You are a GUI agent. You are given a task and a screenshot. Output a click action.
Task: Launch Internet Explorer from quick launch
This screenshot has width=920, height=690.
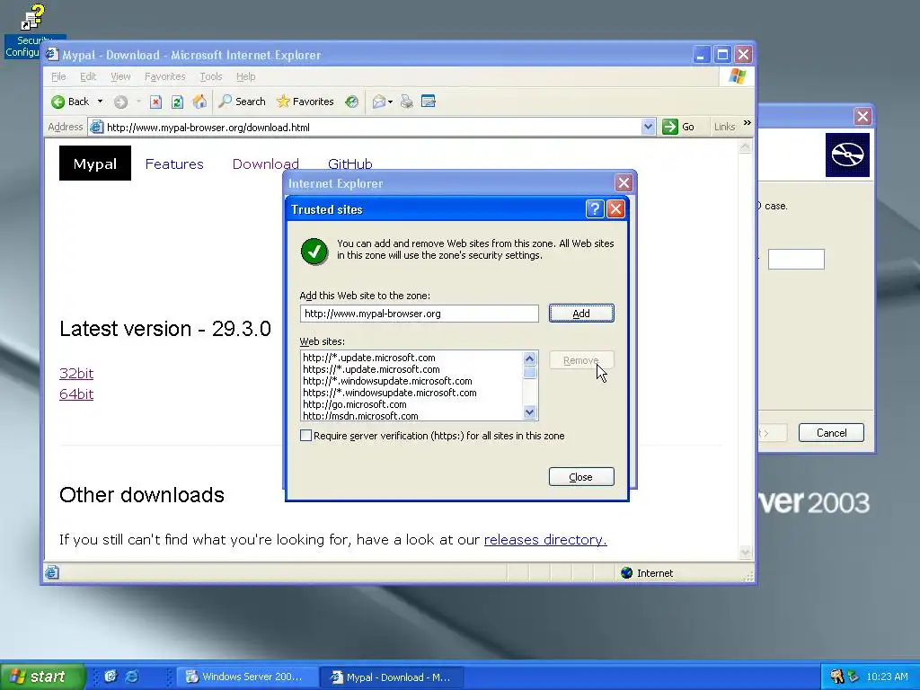132,676
